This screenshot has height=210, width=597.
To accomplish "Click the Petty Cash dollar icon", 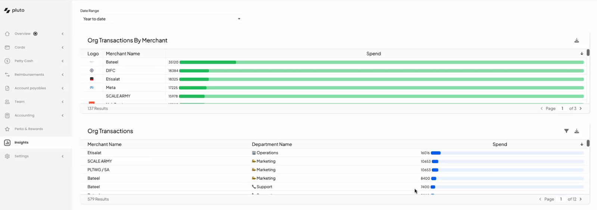I will [7, 61].
